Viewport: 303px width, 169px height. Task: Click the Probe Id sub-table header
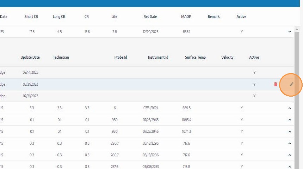pyautogui.click(x=120, y=57)
